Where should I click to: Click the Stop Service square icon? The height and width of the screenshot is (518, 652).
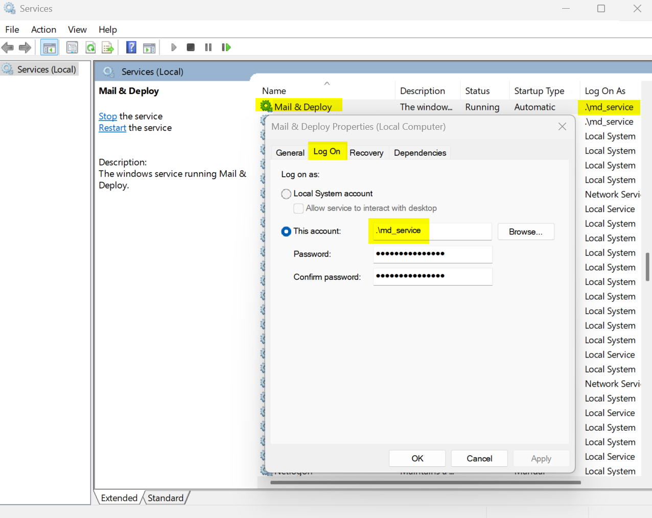click(191, 48)
